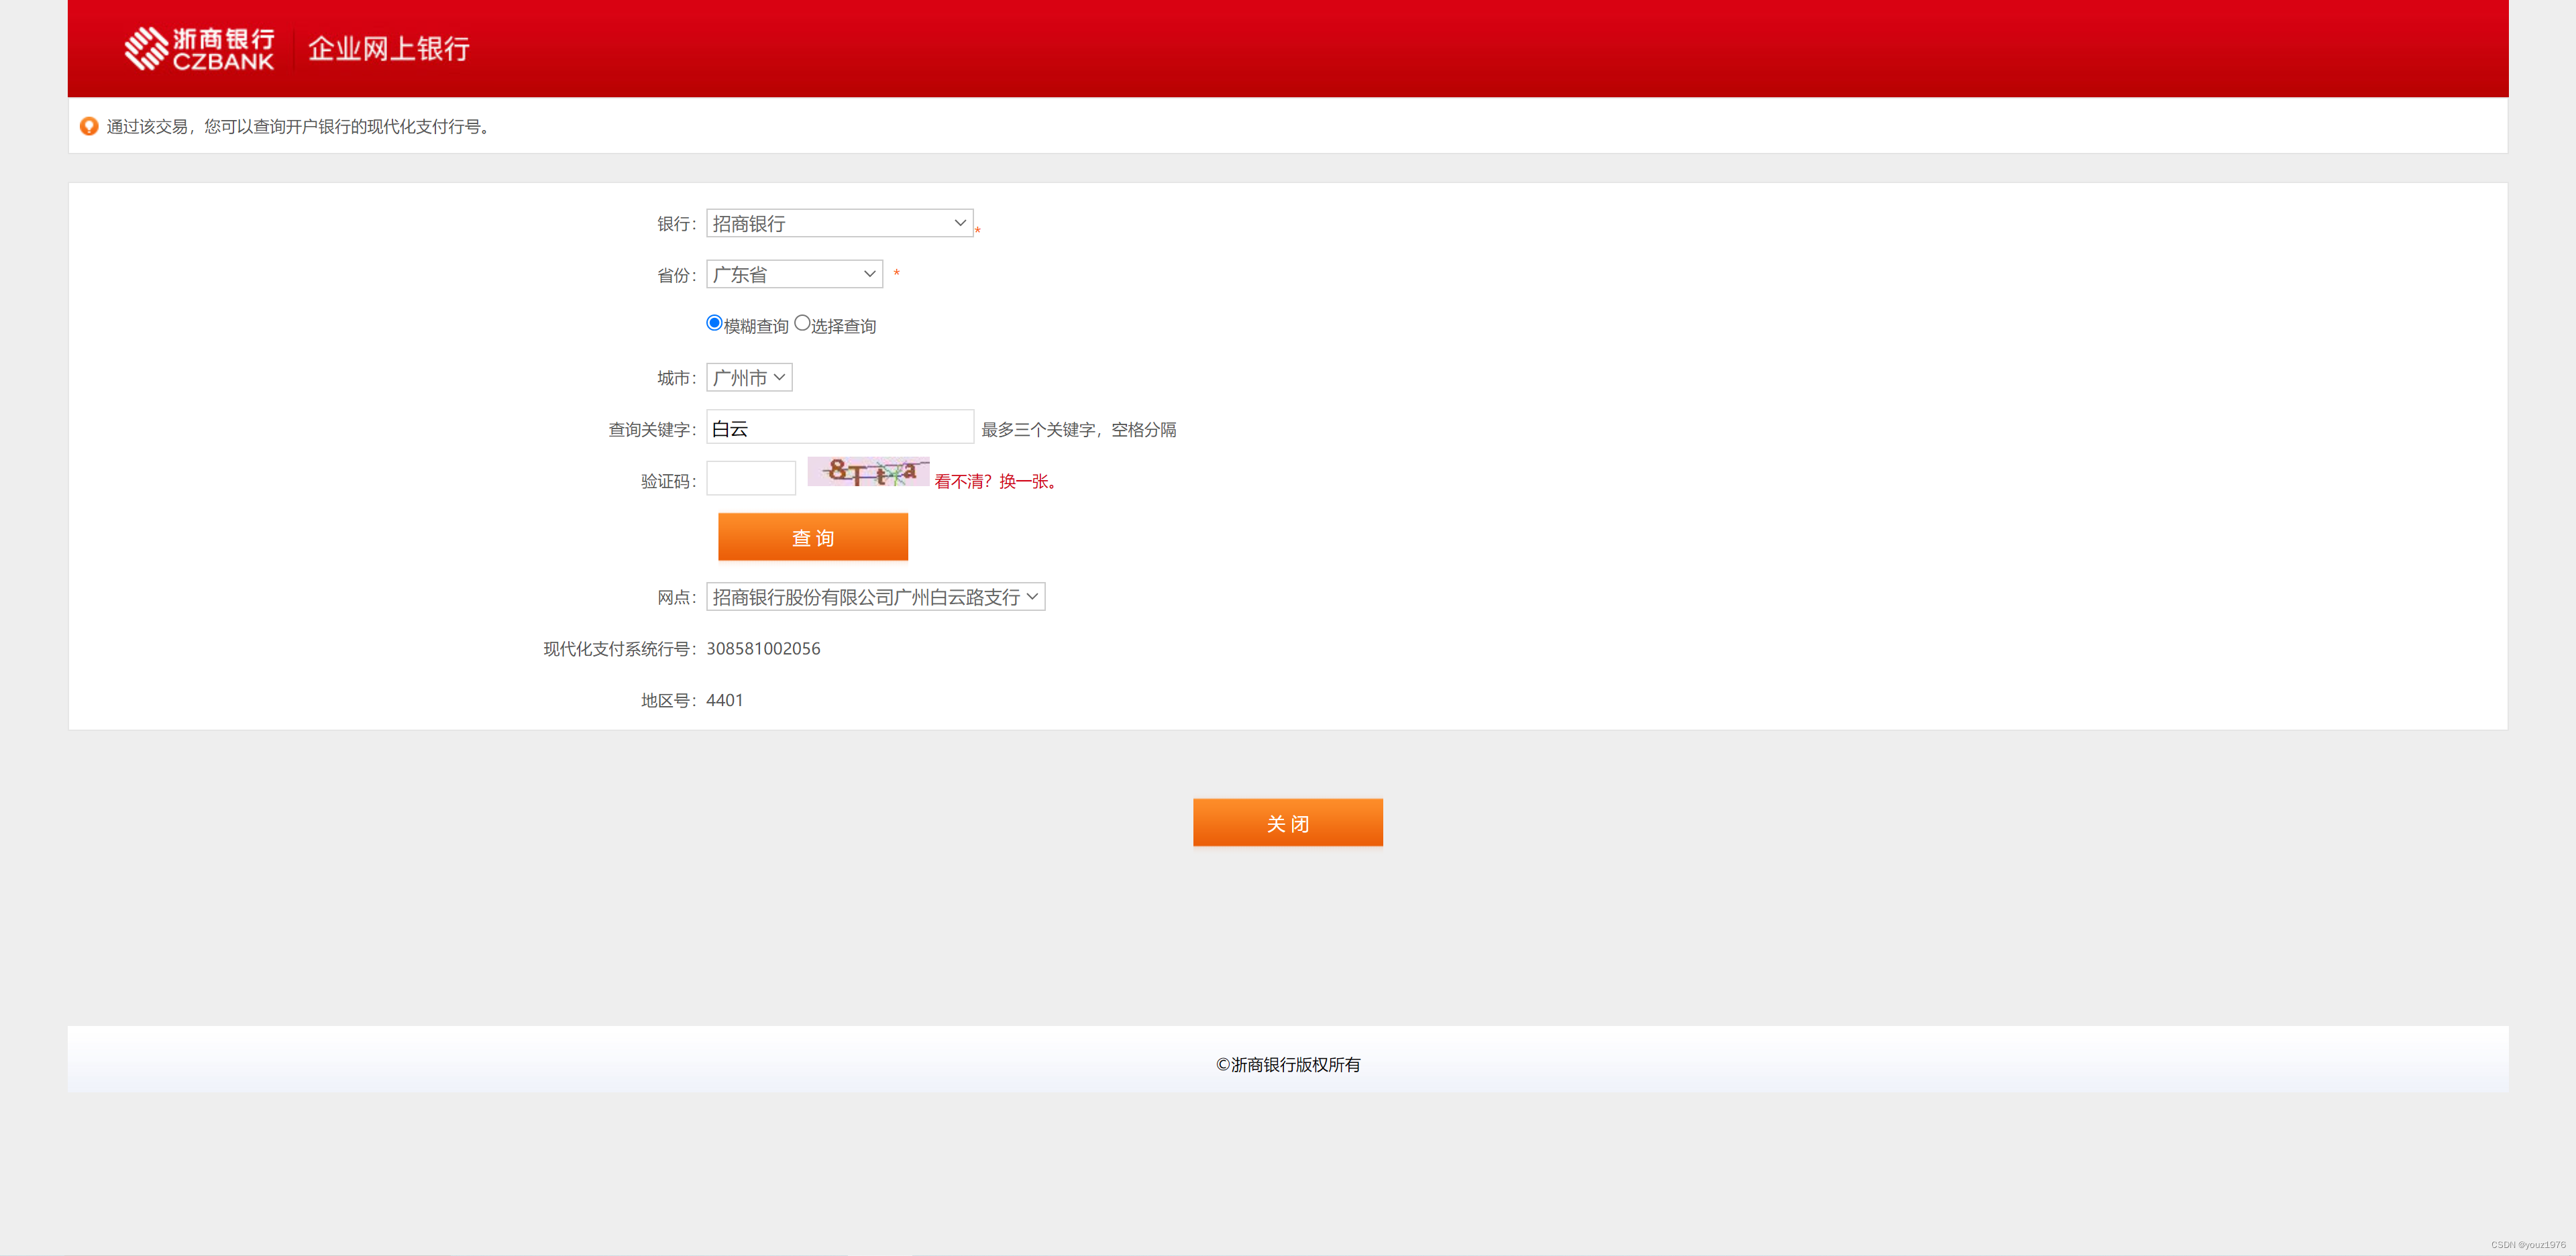Click the payment system number 308581002056
The height and width of the screenshot is (1256, 2576).
click(x=763, y=648)
